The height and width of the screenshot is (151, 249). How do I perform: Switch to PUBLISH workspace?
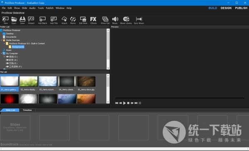241,8
